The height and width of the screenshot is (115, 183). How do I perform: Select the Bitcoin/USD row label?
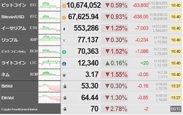pos(19,17)
